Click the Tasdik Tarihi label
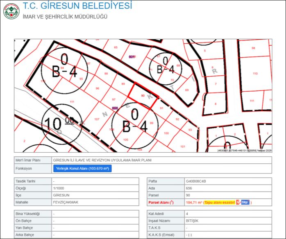This screenshot has height=239, width=286. coord(25,181)
